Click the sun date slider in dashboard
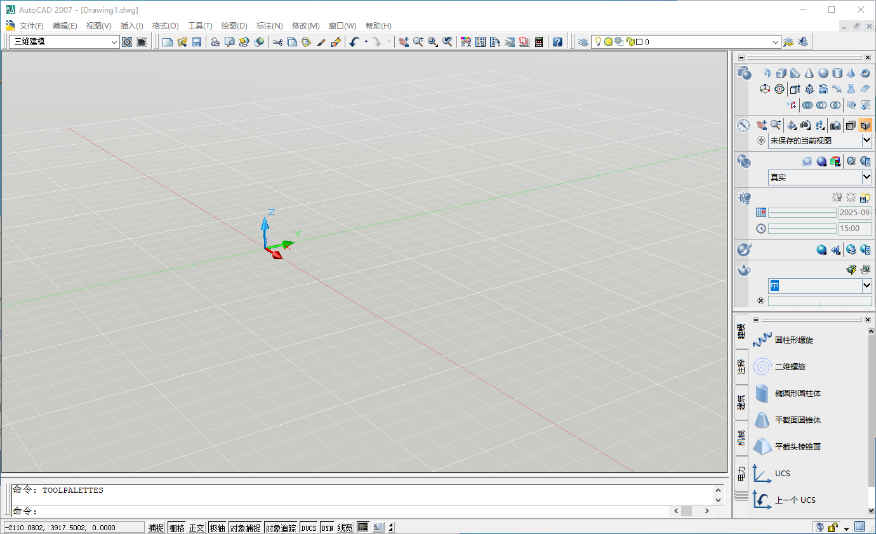 coord(802,212)
